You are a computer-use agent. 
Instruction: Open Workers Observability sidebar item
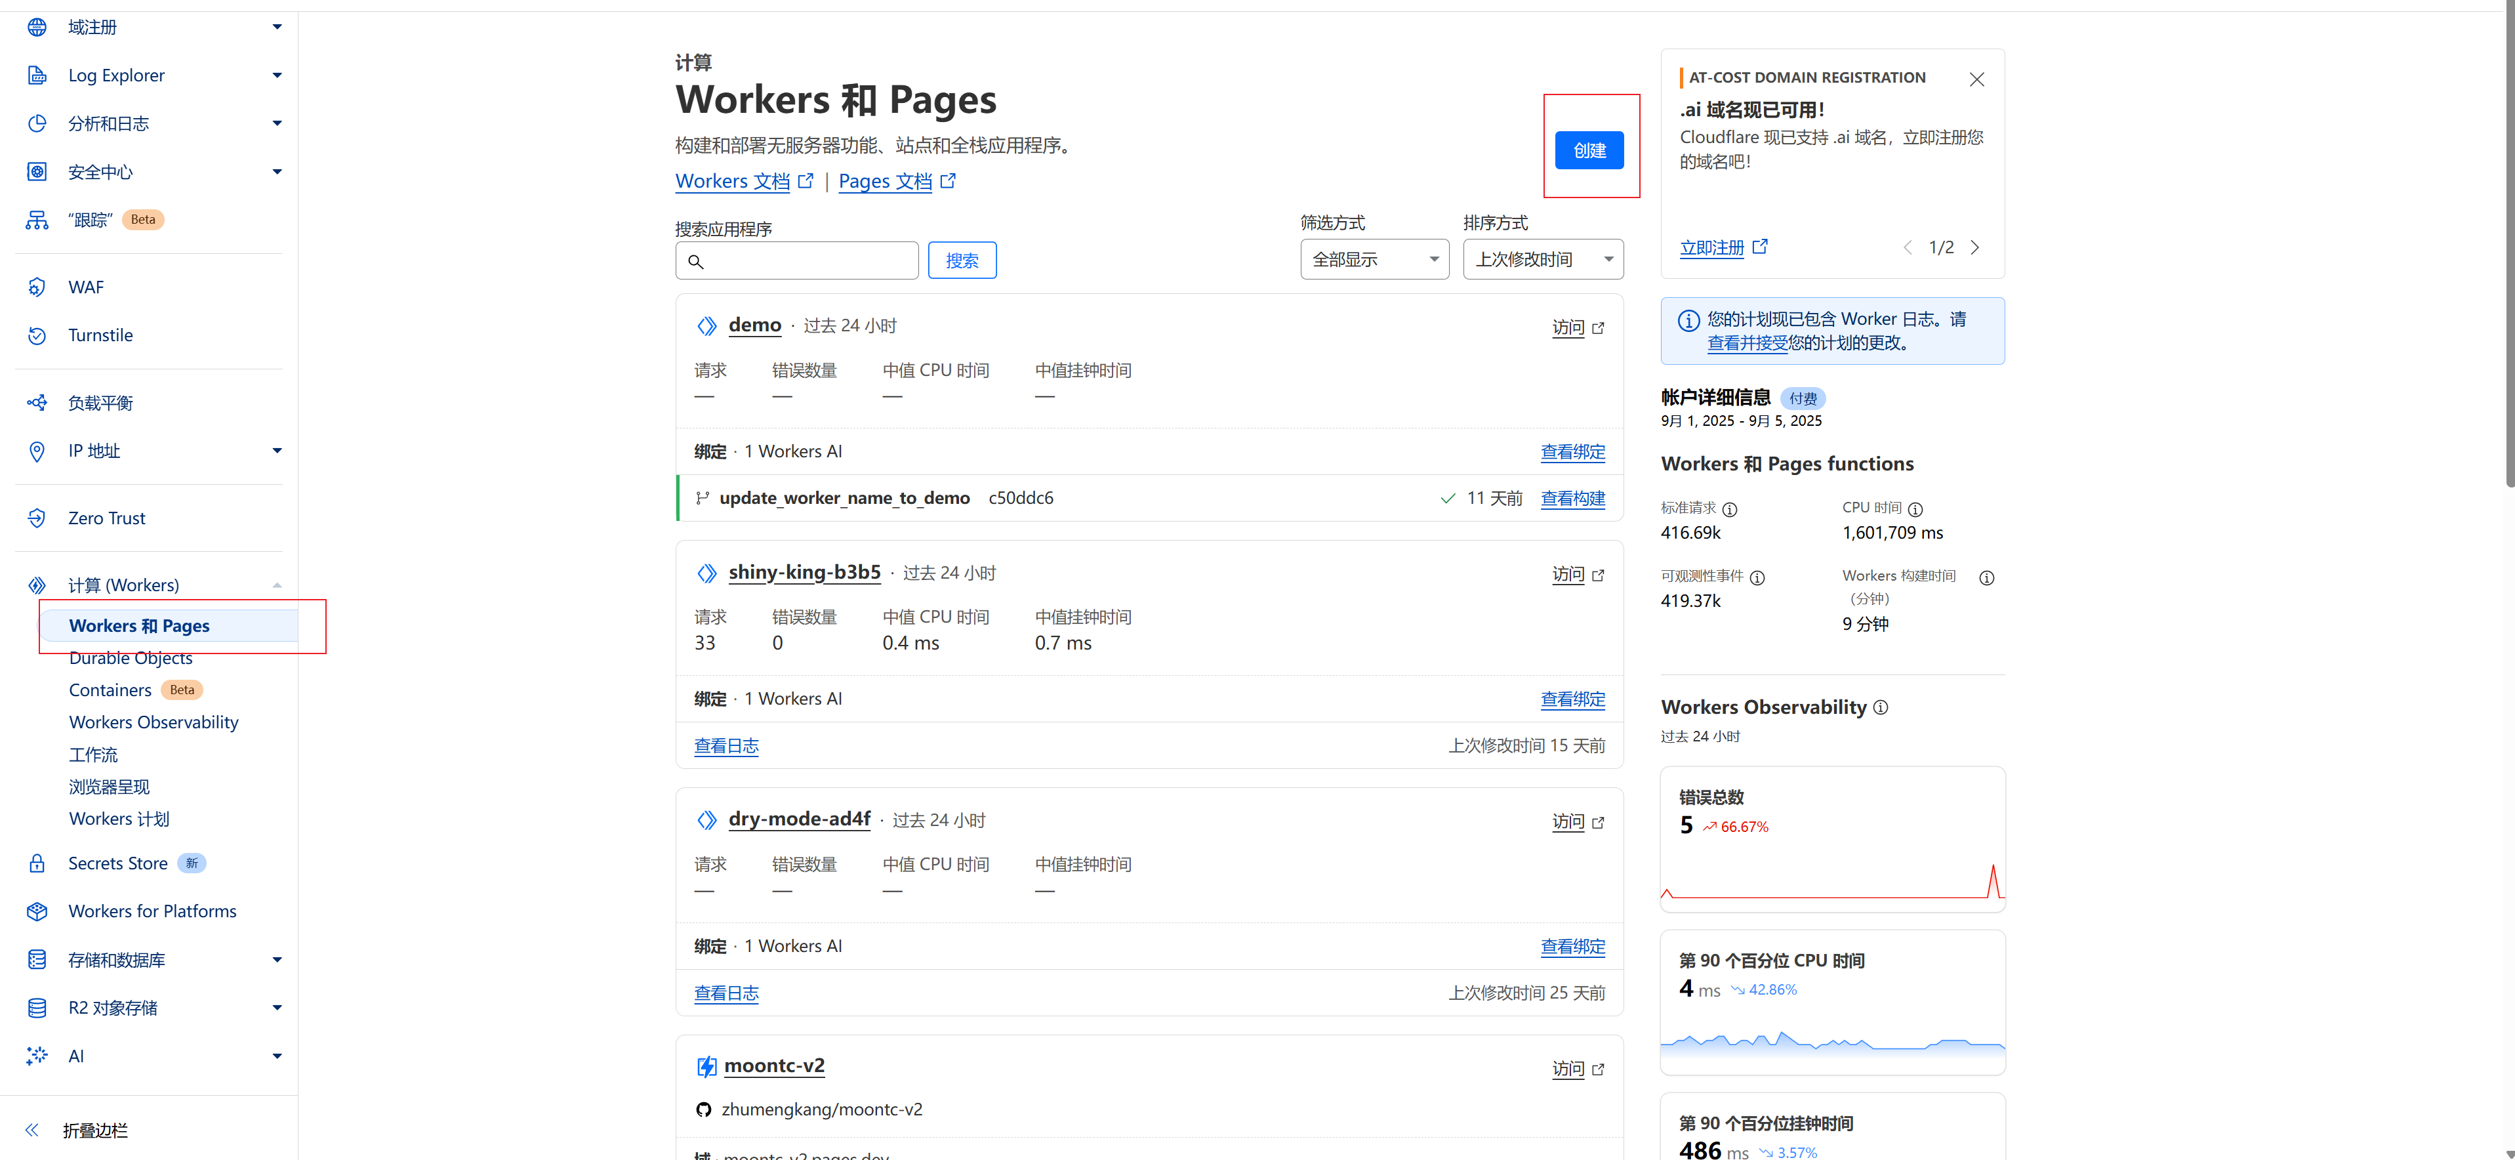(153, 722)
